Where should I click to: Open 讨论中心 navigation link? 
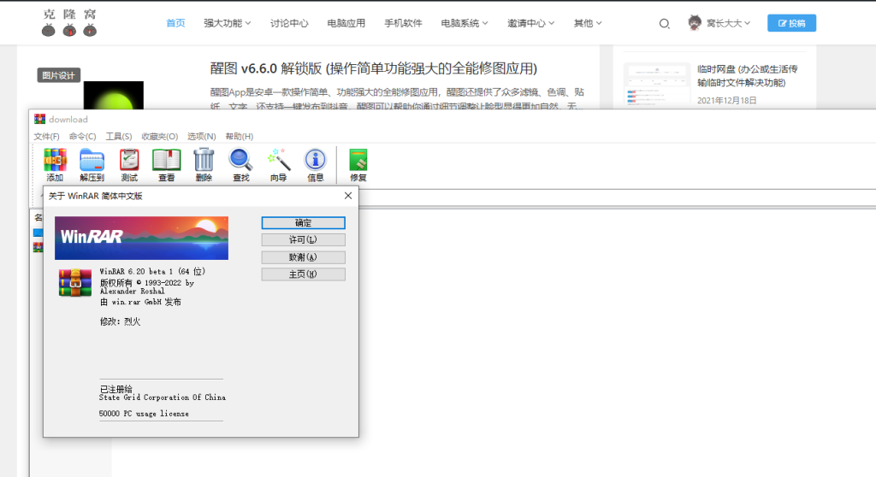(x=289, y=23)
